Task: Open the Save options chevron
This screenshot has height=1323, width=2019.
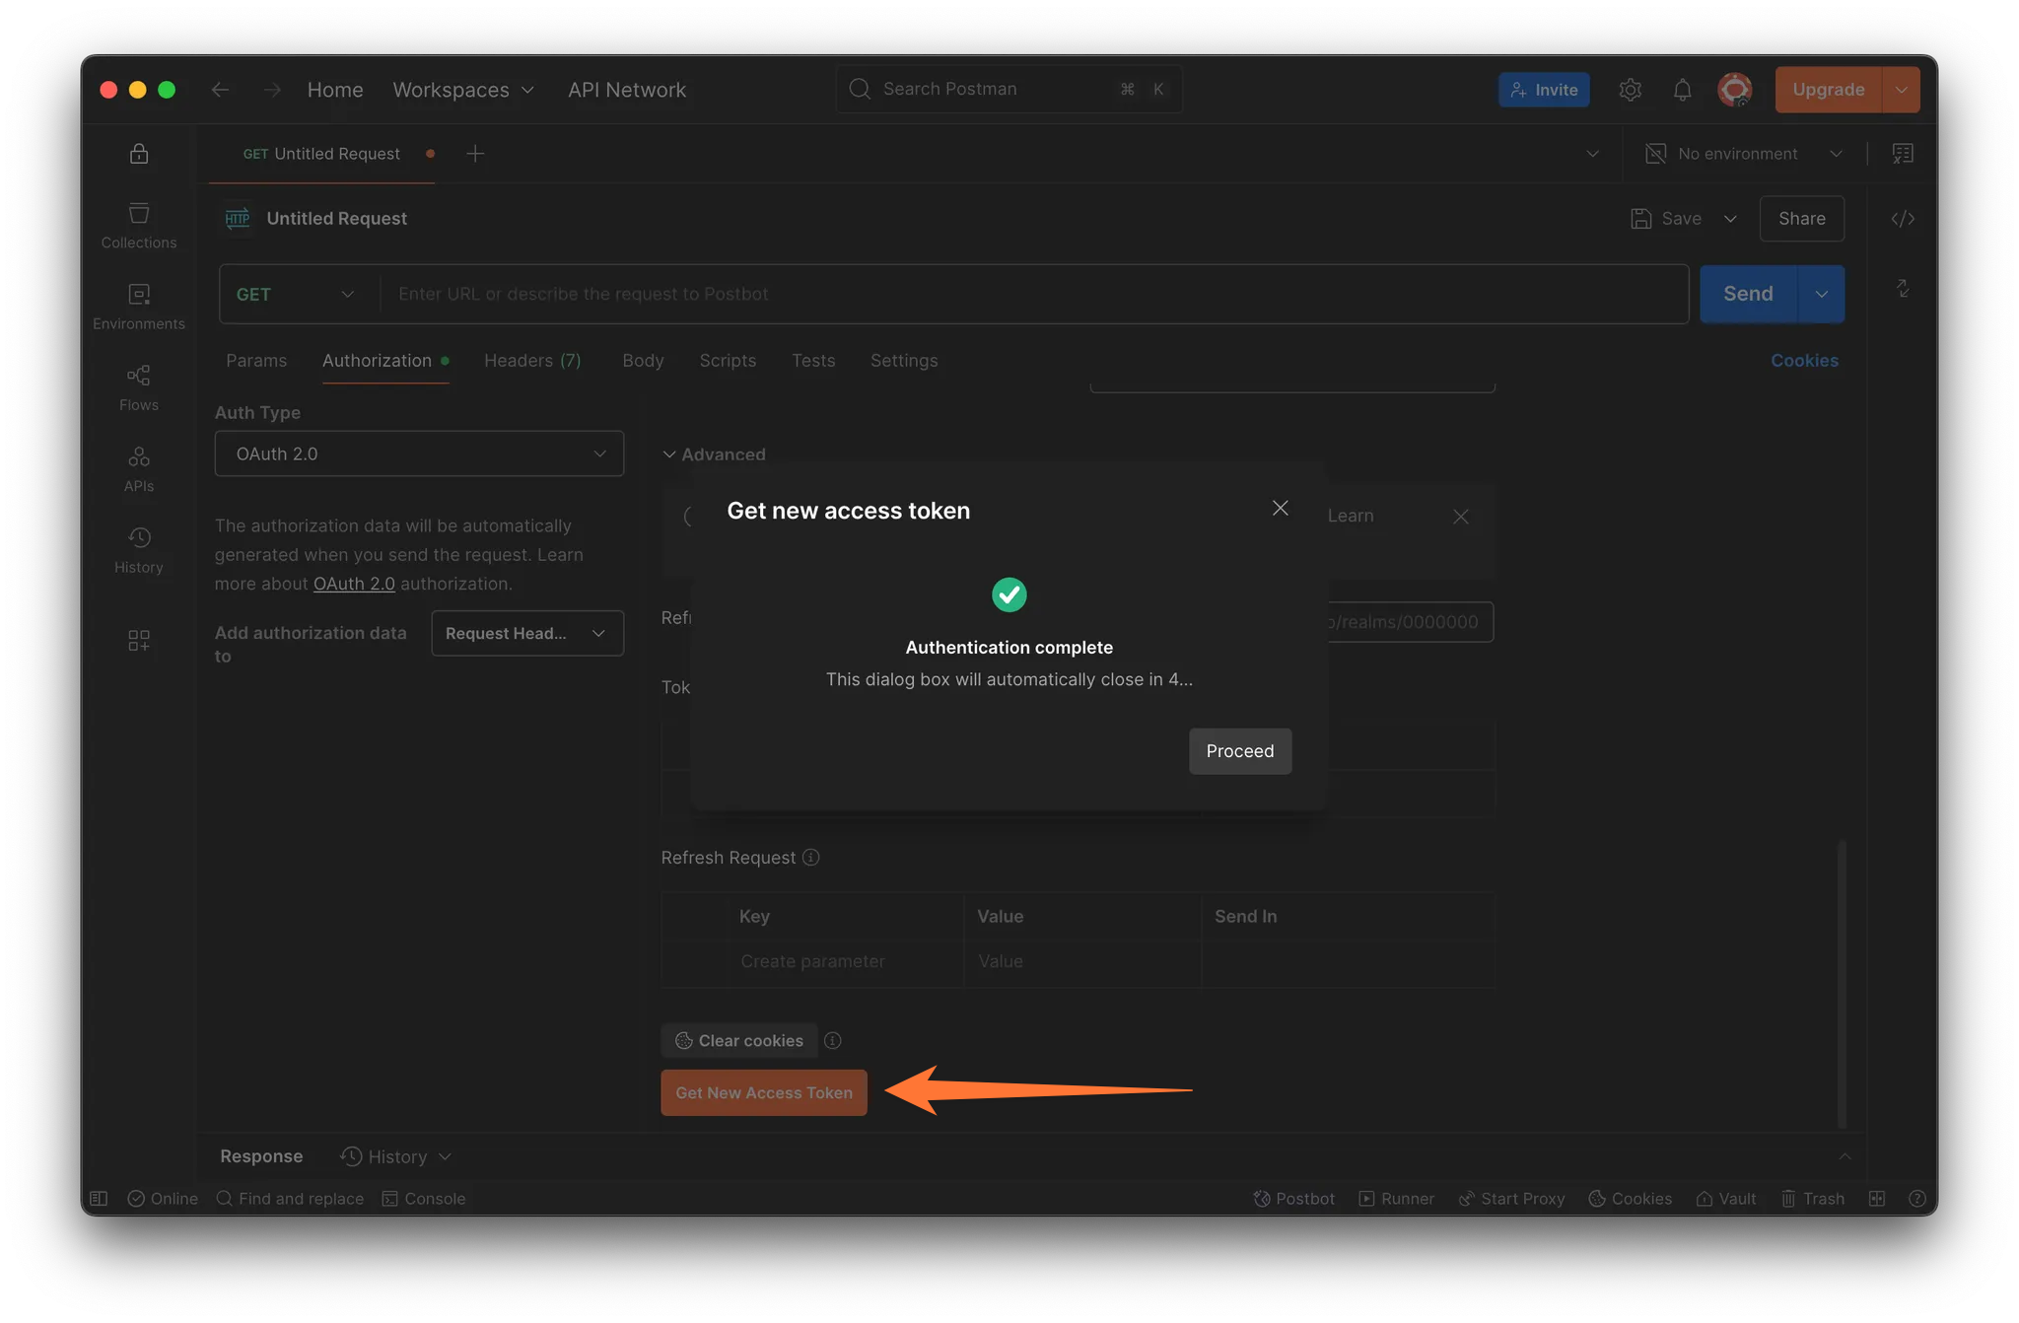Action: pyautogui.click(x=1730, y=219)
